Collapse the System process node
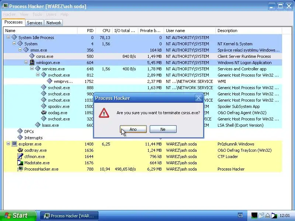295x221 pixels. 14,43
